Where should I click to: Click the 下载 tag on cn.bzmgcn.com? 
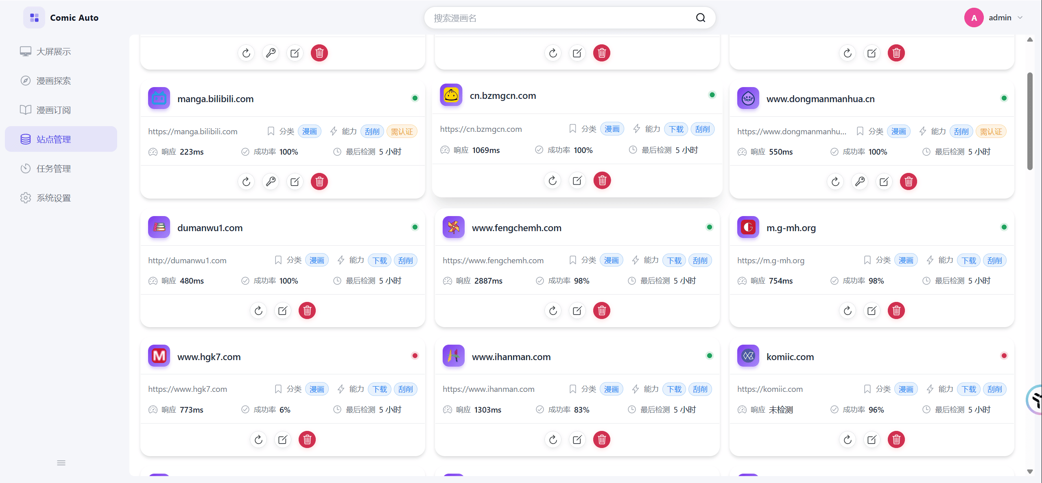click(676, 129)
